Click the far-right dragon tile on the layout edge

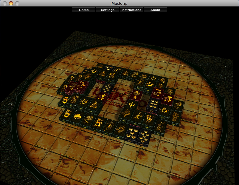pyautogui.click(x=178, y=105)
